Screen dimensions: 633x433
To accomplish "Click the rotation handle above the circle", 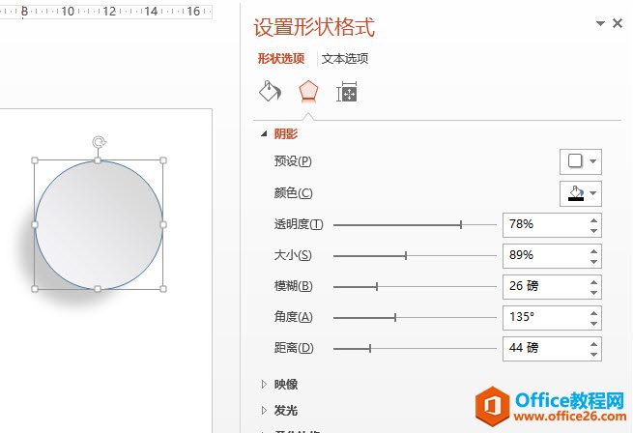I will (99, 143).
